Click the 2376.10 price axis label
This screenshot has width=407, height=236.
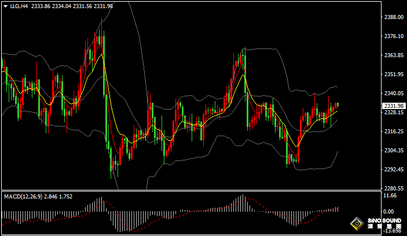[393, 36]
